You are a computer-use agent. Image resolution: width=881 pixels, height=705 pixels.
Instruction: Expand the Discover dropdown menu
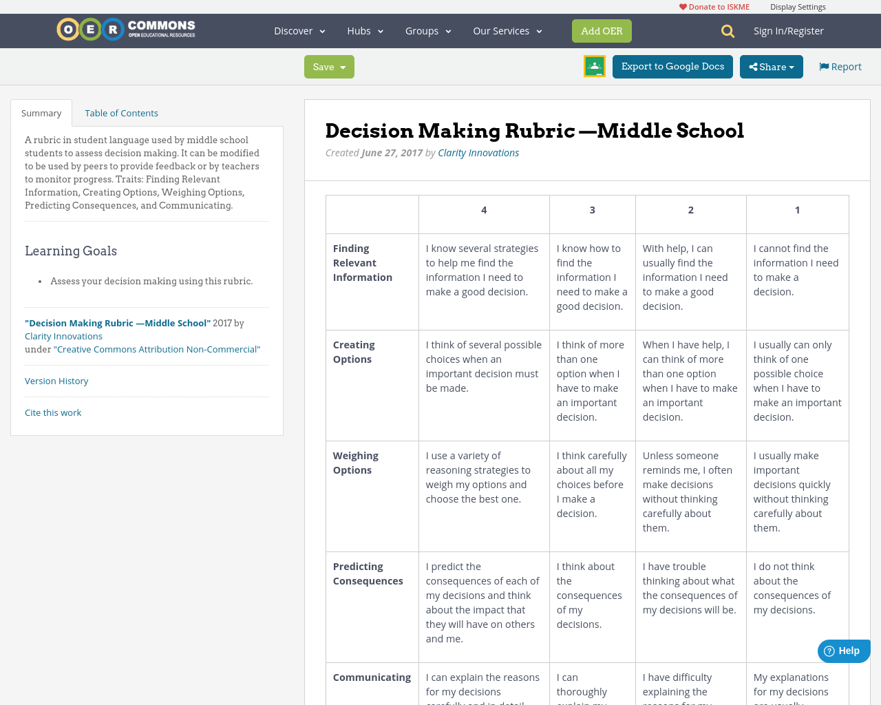[x=299, y=30]
